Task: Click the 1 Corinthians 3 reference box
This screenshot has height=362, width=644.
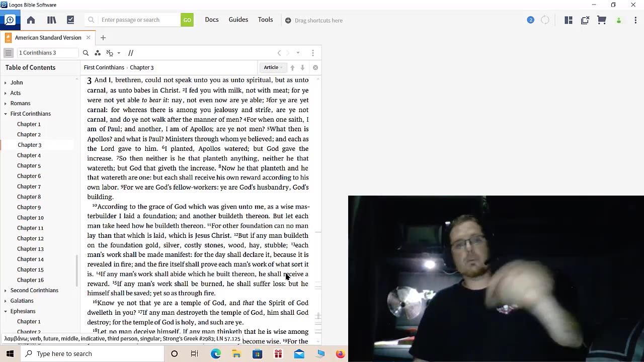Action: 48,53
